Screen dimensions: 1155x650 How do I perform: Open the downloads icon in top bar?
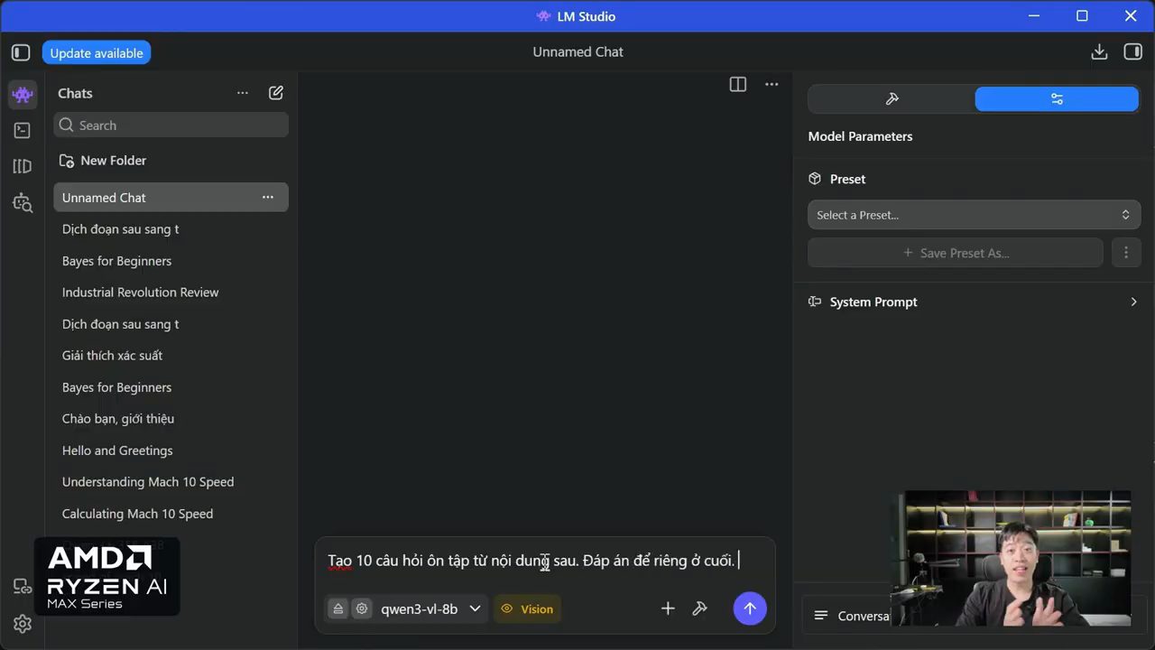1099,51
